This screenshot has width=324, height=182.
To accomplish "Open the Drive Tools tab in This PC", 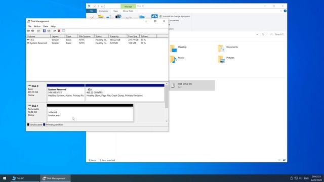I will (x=128, y=11).
